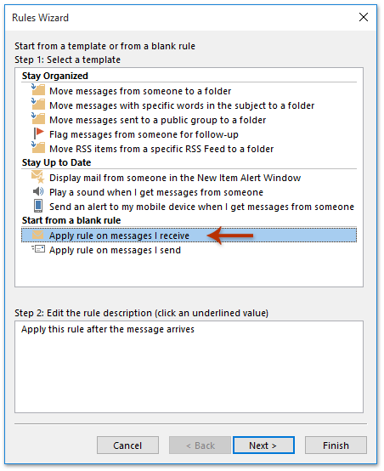Click the mobile phone alert icon

(x=38, y=207)
